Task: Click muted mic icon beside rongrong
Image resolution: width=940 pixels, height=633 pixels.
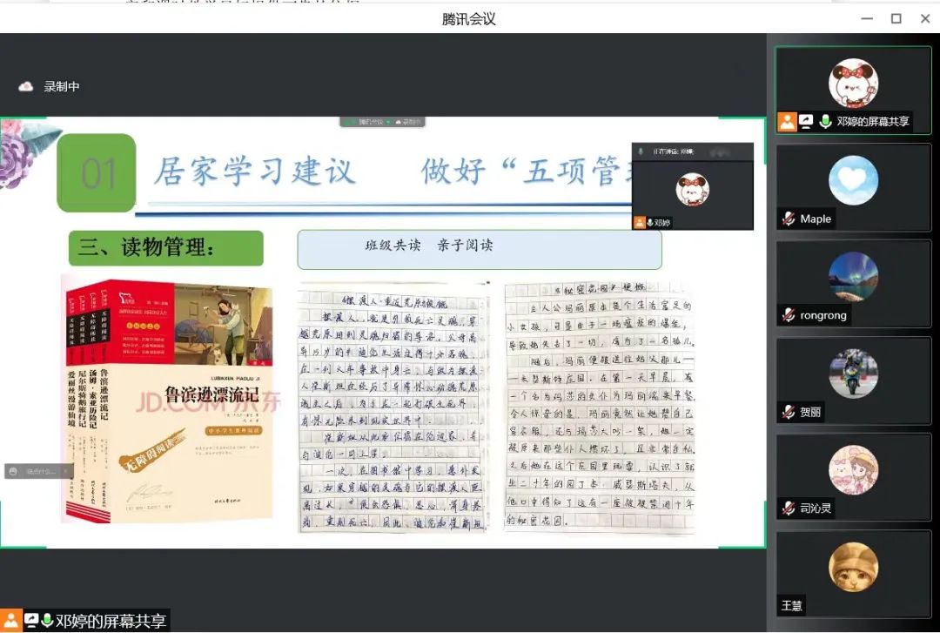Action: point(789,315)
